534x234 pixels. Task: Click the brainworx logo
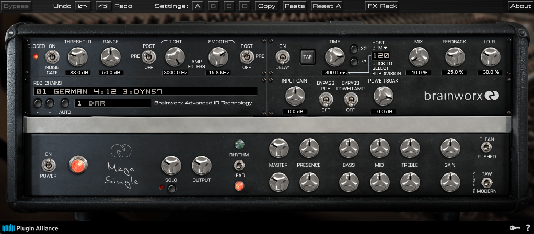(461, 96)
